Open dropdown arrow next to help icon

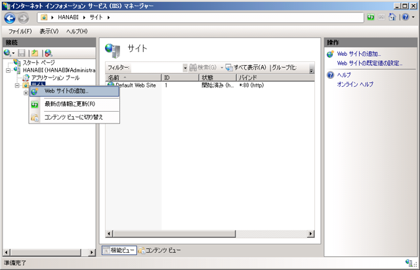pyautogui.click(x=413, y=17)
